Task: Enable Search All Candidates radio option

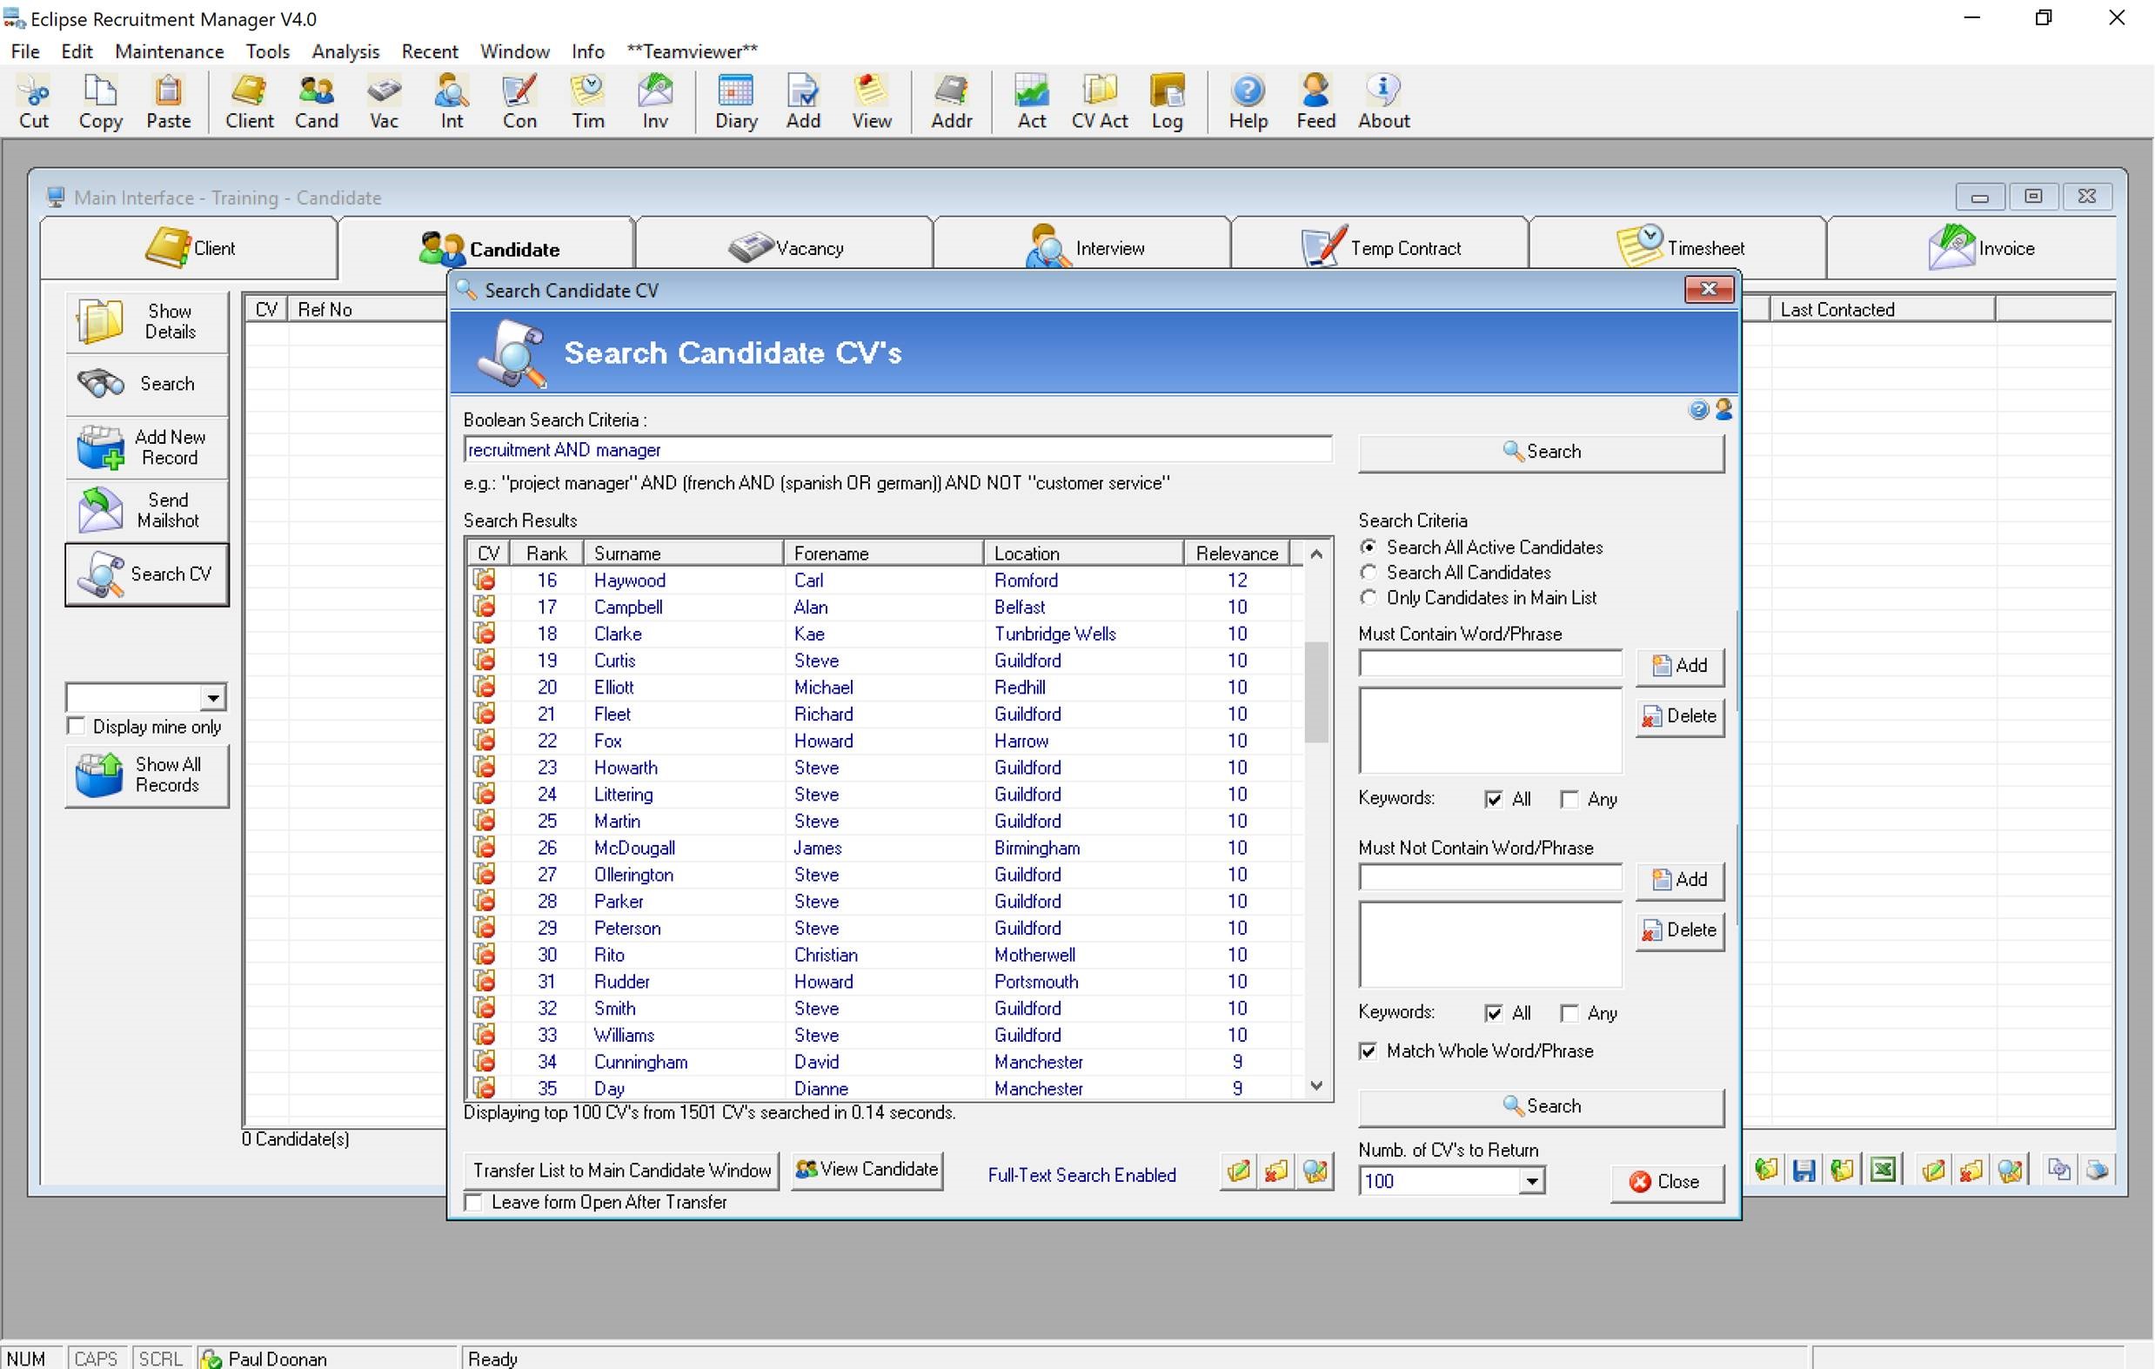Action: [1369, 573]
